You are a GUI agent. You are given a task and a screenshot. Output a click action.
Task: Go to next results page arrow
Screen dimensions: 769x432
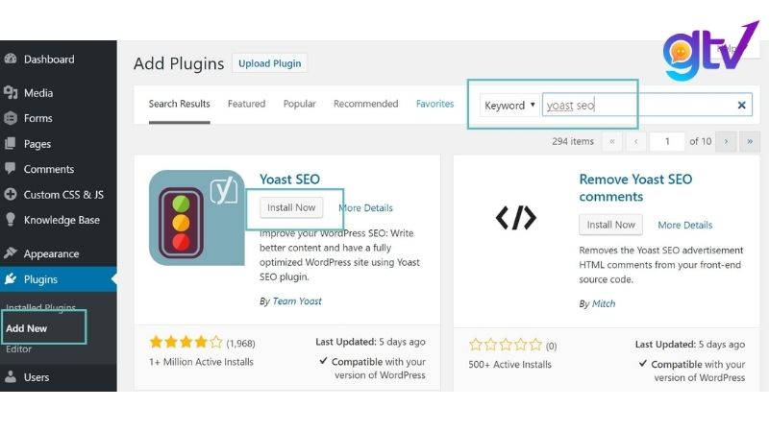click(x=726, y=141)
